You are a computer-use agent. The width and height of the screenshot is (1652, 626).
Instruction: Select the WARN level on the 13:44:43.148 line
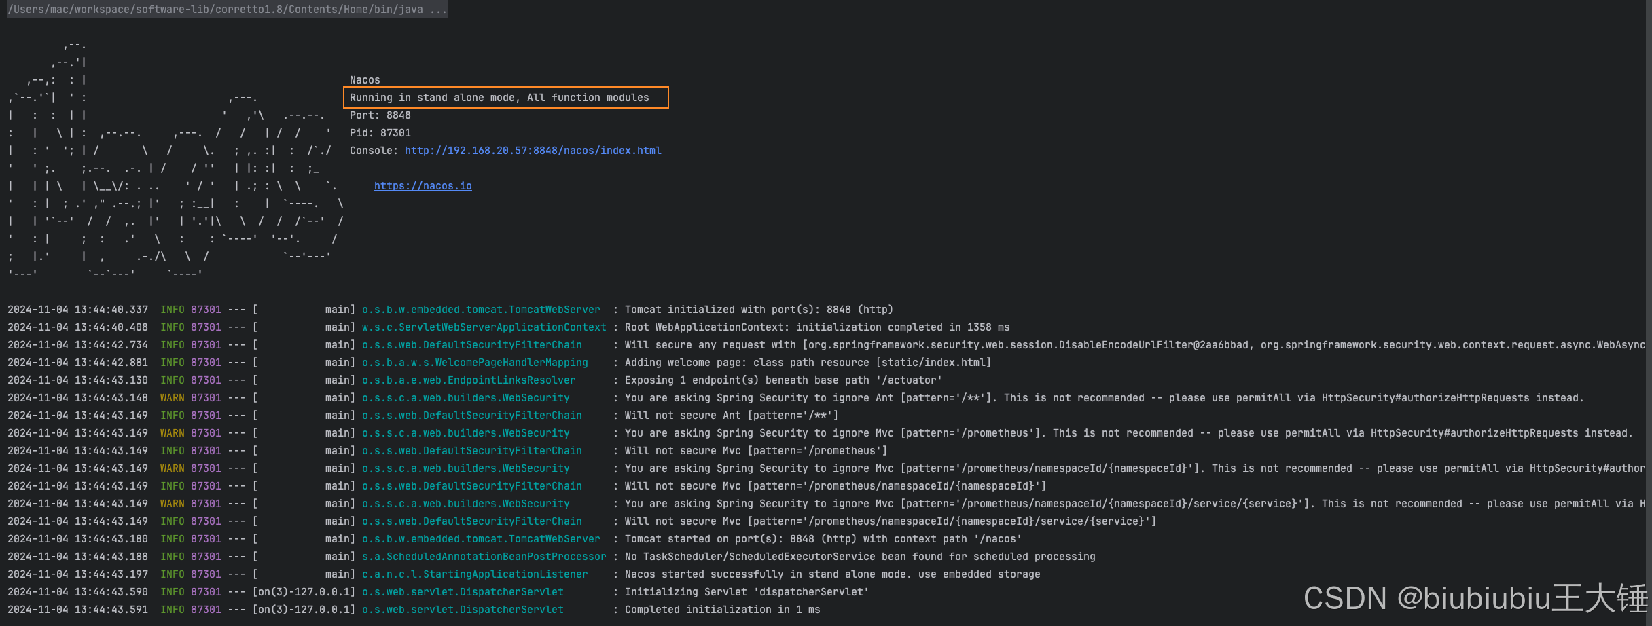click(x=173, y=398)
